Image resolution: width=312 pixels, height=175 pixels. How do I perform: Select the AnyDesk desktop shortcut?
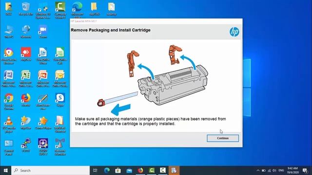click(26, 54)
